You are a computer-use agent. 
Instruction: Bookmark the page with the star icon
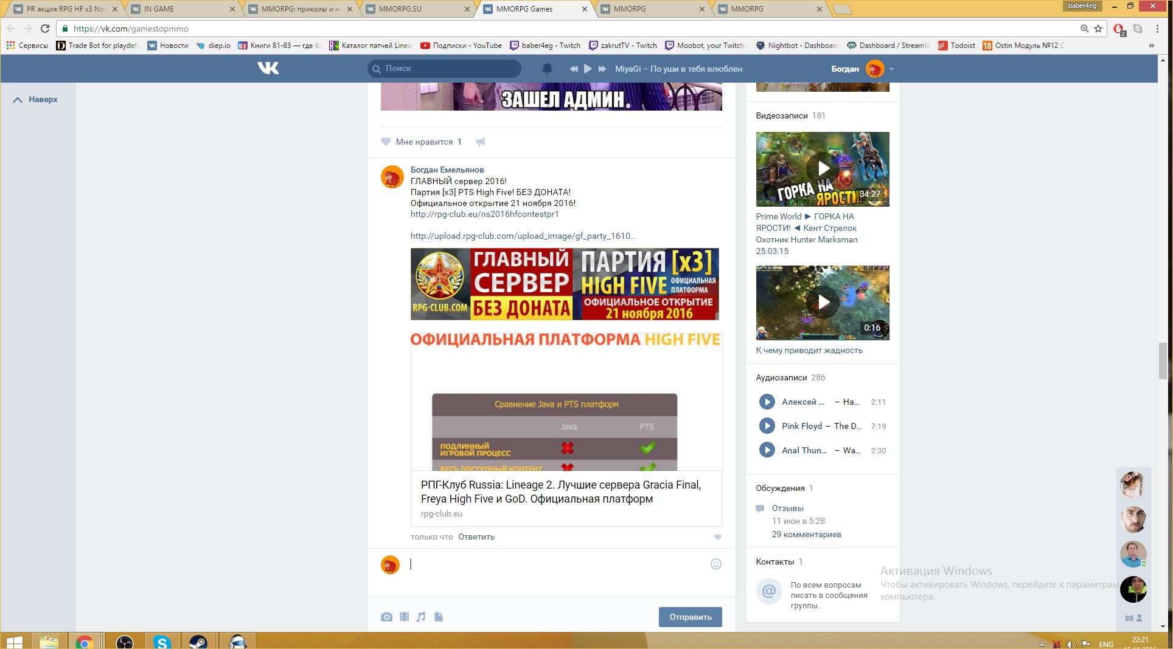1098,29
